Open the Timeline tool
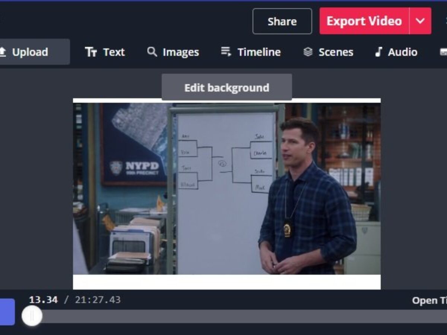This screenshot has height=335, width=447. click(251, 52)
